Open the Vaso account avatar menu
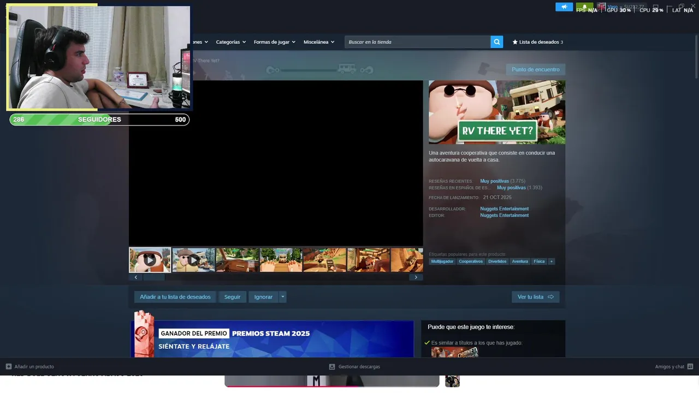 tap(601, 7)
